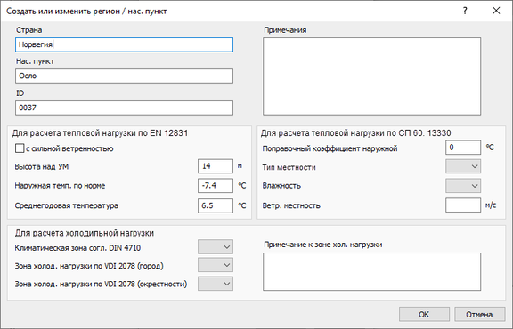This screenshot has height=329, width=513.
Task: Select the ID field containing 0037
Action: pyautogui.click(x=124, y=108)
